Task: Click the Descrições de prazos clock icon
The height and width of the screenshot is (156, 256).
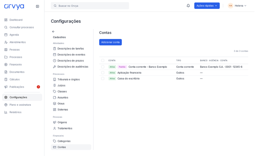Action: click(54, 61)
